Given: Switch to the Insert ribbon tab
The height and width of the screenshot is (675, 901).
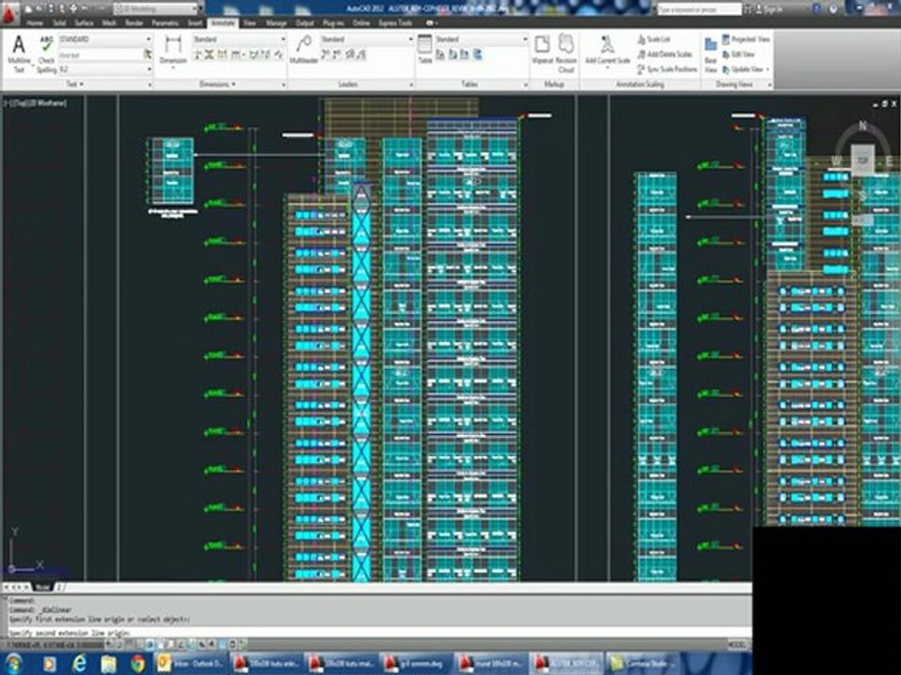Looking at the screenshot, I should 195,22.
